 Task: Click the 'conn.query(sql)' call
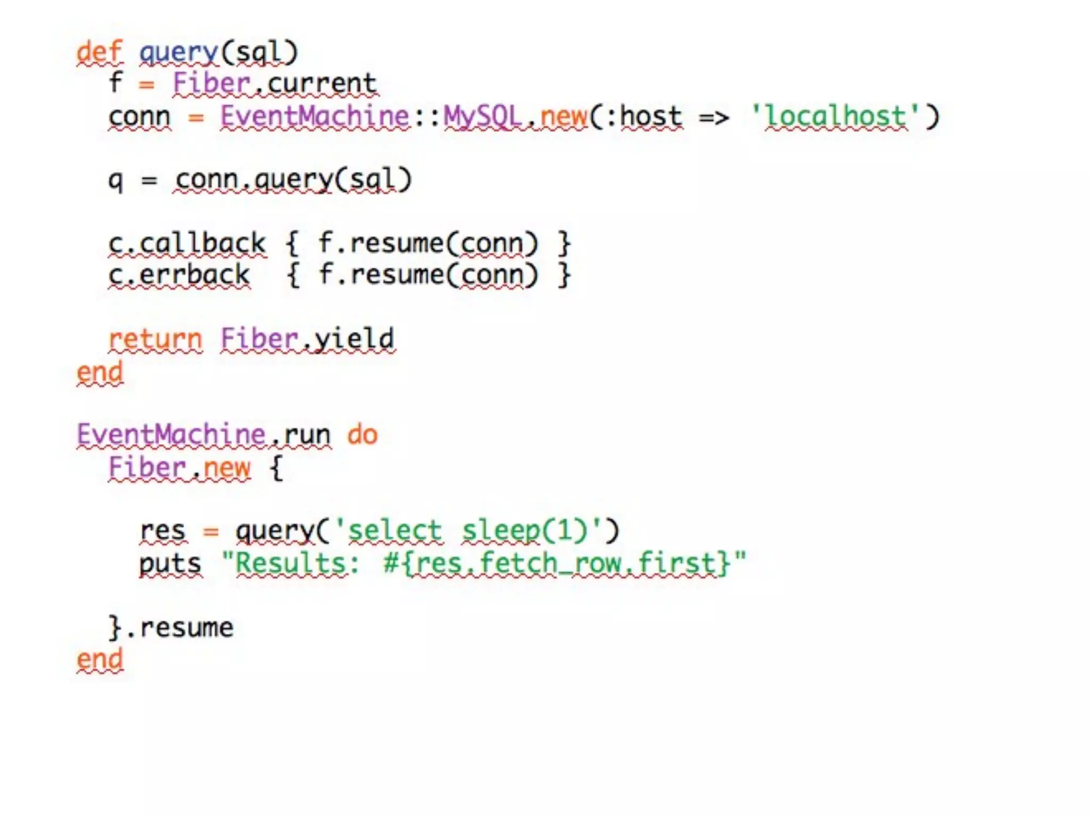tap(293, 180)
